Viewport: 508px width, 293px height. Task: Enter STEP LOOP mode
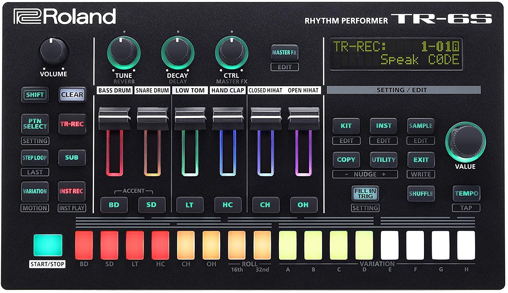pos(35,158)
